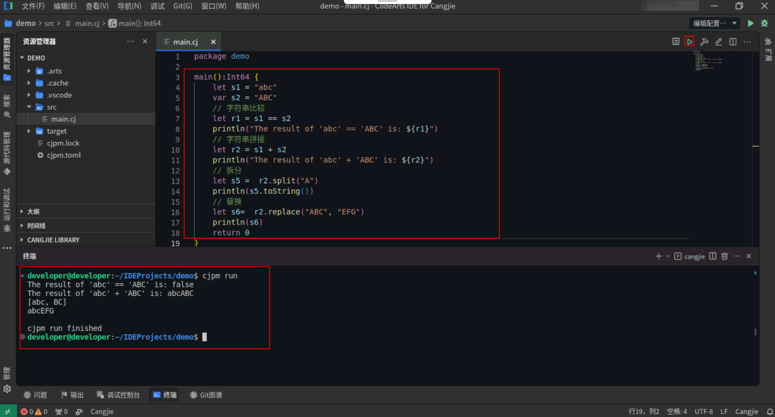Open the 帮助(H) menu
Screen dimensions: 775x417
pyautogui.click(x=247, y=6)
